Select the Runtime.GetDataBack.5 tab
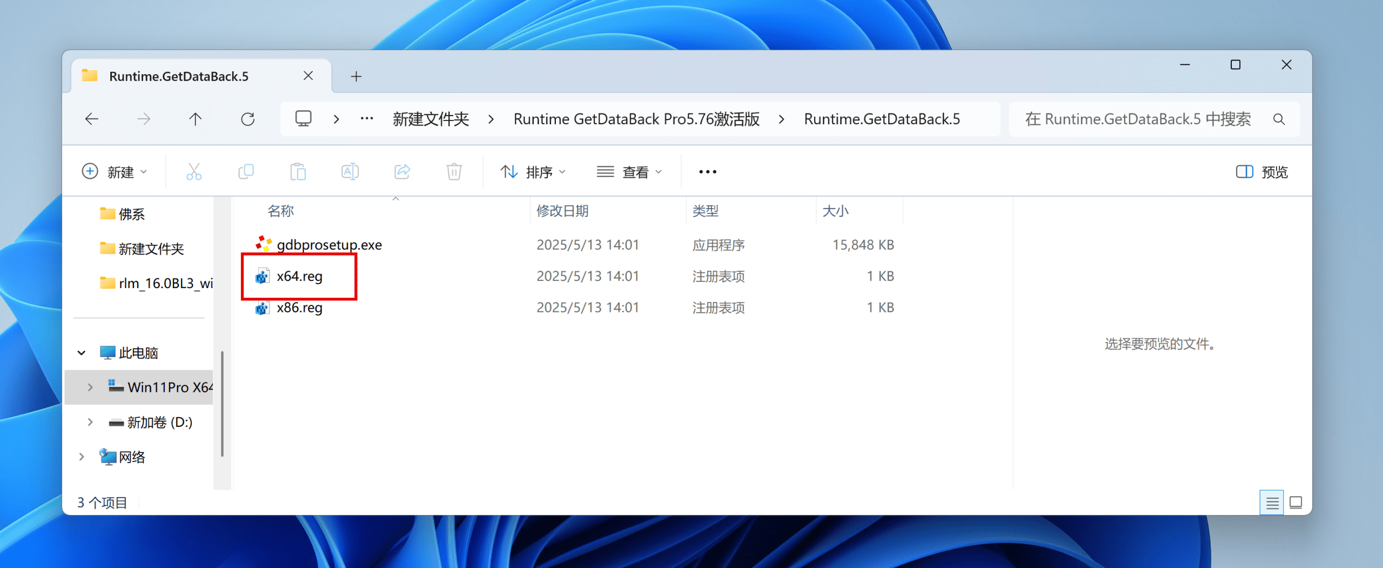The height and width of the screenshot is (568, 1383). [179, 76]
